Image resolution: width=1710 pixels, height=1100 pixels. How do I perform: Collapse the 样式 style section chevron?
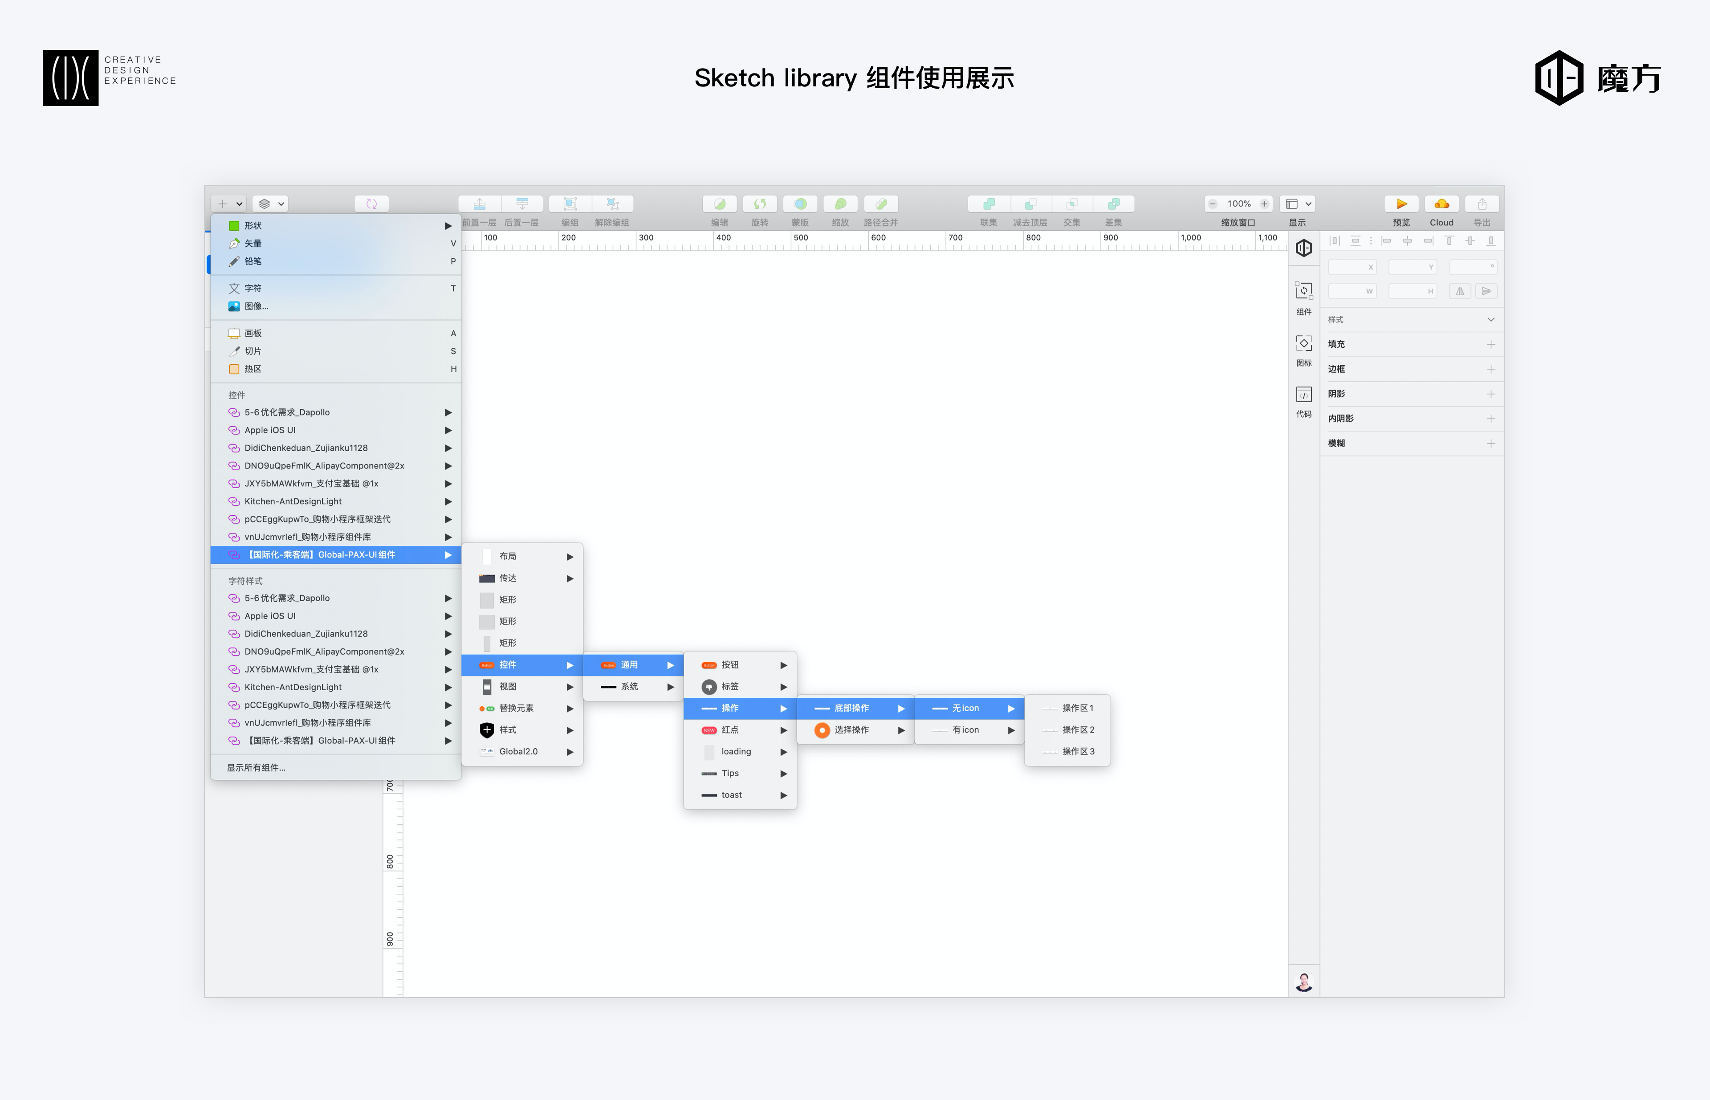[1491, 319]
